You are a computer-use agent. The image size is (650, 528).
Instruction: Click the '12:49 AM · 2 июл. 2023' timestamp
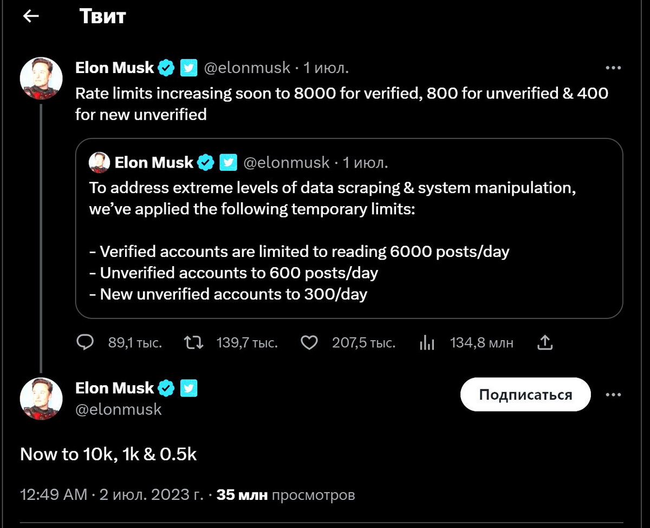[x=112, y=494]
